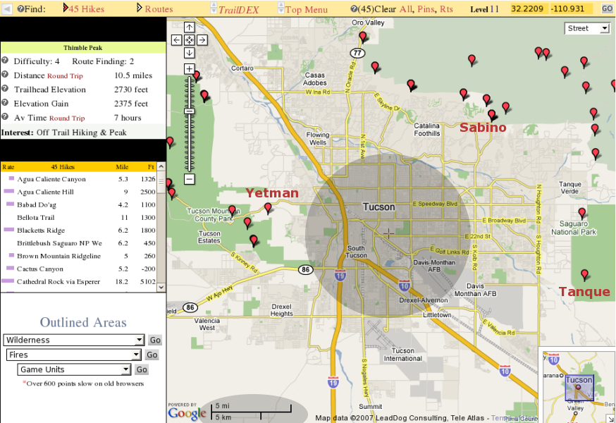Viewport: 616px width, 423px height.
Task: Click Round Trip link beside Distance
Action: (x=65, y=76)
